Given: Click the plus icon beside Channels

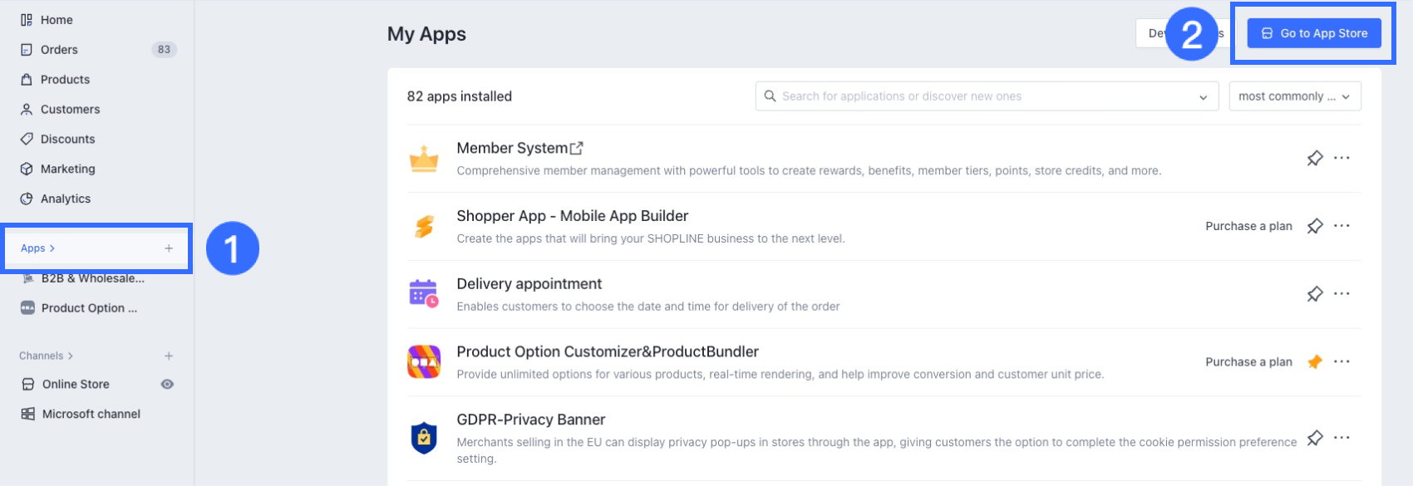Looking at the screenshot, I should pos(169,356).
